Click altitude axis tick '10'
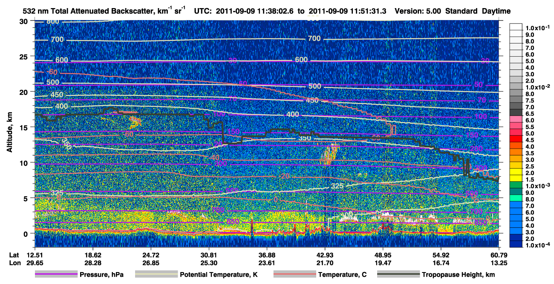The image size is (554, 284). tap(24, 163)
